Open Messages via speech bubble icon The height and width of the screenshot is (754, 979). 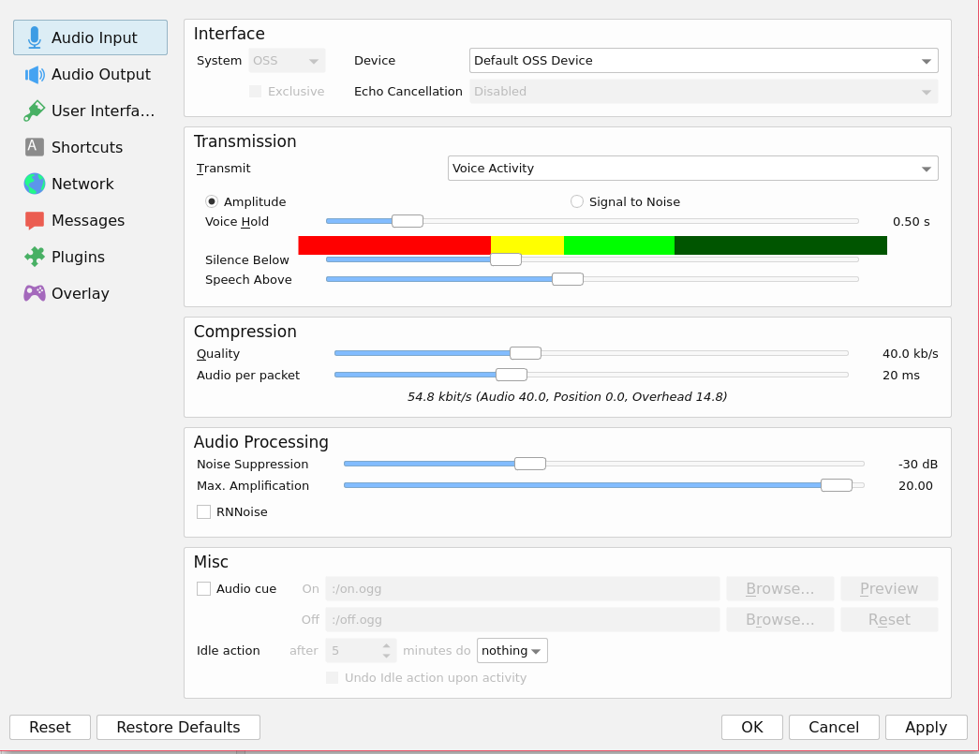click(35, 221)
